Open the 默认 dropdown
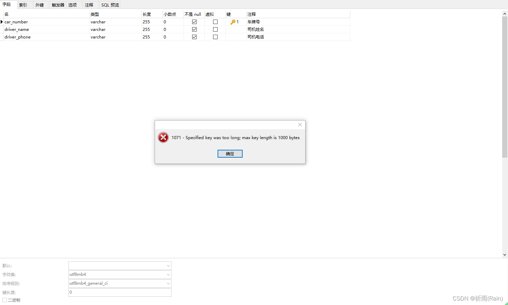 168,266
